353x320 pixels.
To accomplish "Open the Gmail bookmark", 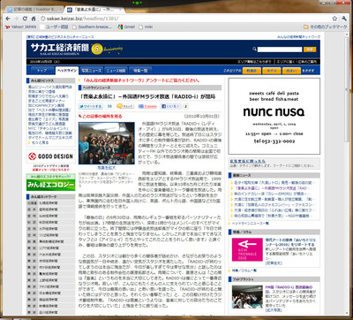I will (126, 27).
